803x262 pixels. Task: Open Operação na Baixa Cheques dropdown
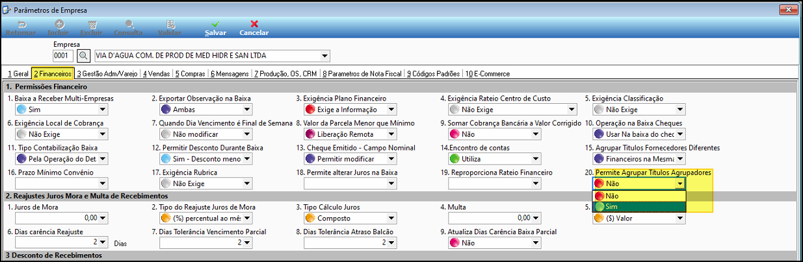click(x=679, y=135)
